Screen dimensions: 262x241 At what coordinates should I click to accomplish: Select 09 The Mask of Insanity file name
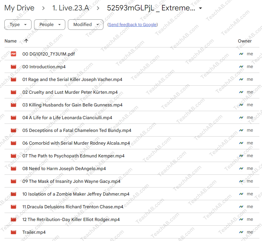71,181
